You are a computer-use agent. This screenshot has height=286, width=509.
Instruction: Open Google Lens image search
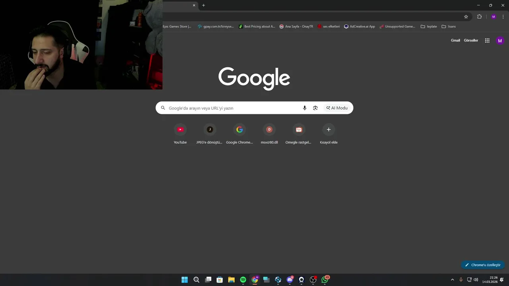pos(315,108)
